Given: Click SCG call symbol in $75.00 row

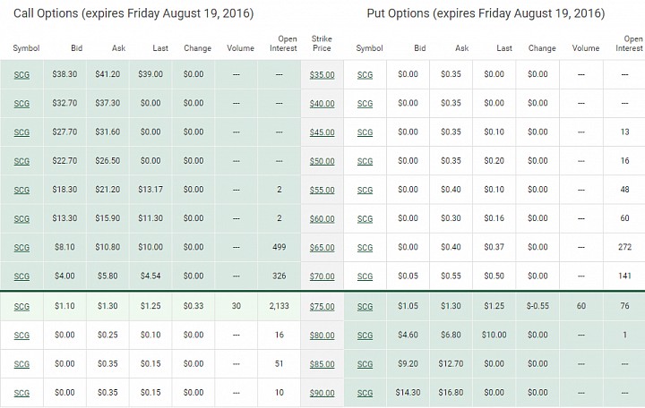Looking at the screenshot, I should pos(21,307).
